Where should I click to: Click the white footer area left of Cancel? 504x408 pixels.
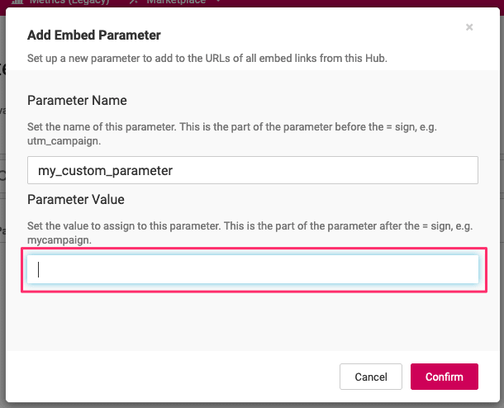pyautogui.click(x=170, y=377)
